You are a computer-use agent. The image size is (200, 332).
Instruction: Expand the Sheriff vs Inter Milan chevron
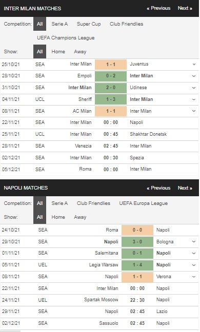pyautogui.click(x=194, y=99)
